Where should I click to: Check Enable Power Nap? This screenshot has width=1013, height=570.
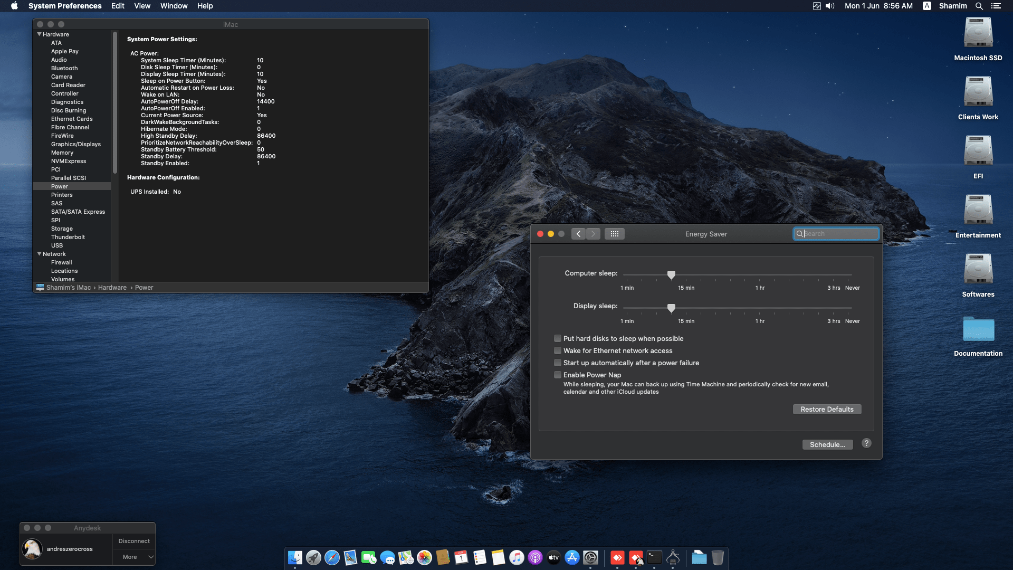[558, 375]
